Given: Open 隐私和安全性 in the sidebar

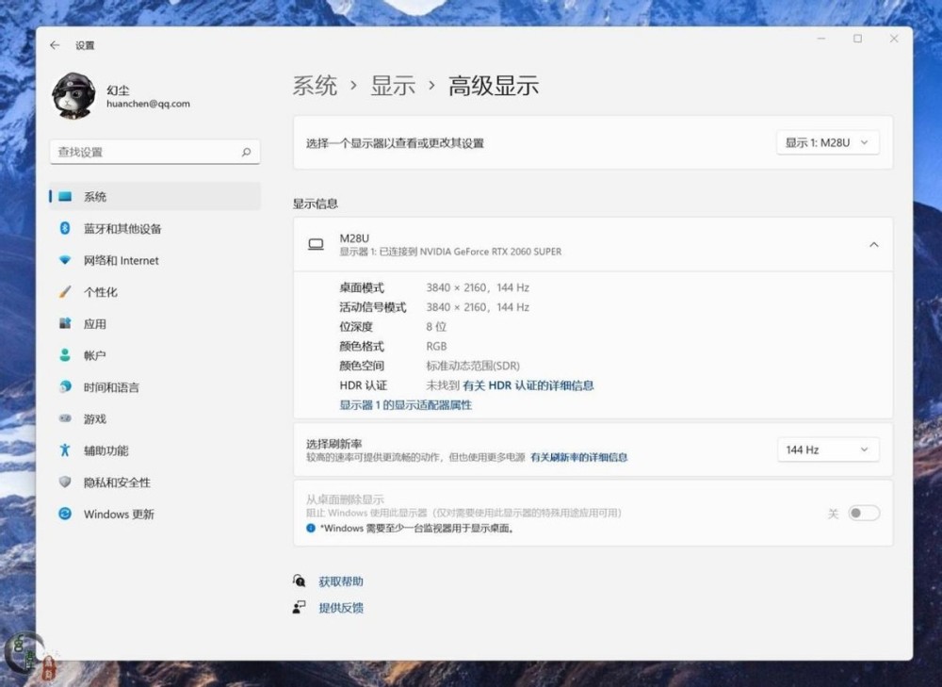Looking at the screenshot, I should pyautogui.click(x=117, y=483).
